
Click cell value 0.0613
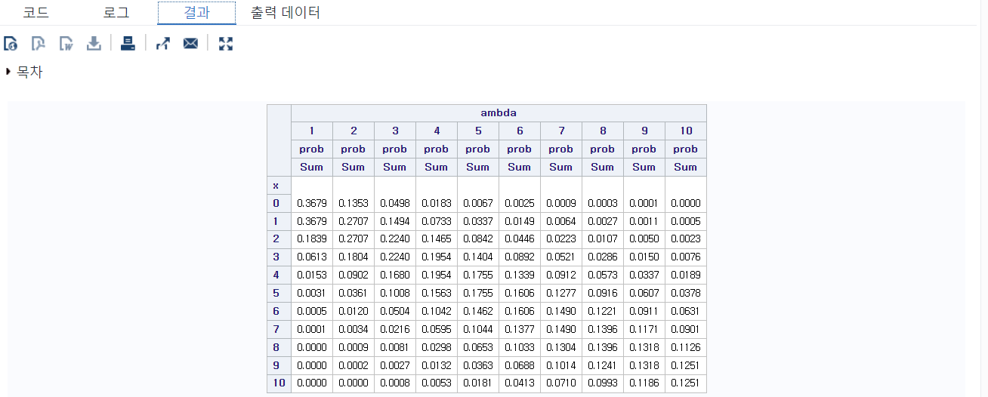311,257
